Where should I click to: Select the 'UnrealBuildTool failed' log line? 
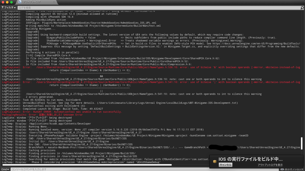click(x=120, y=103)
